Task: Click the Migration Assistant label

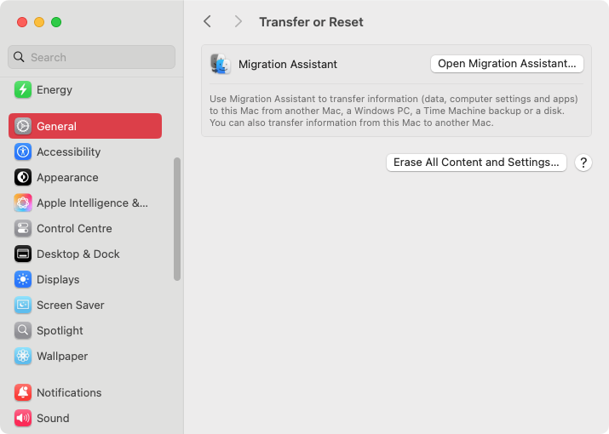Action: [x=288, y=65]
